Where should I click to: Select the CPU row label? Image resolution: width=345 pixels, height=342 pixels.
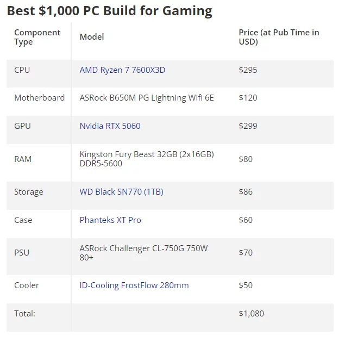22,70
